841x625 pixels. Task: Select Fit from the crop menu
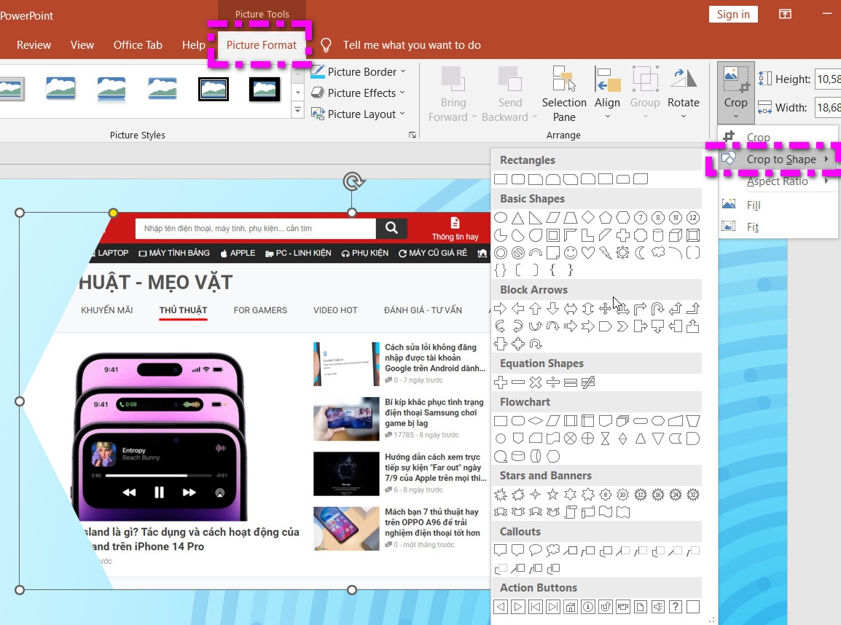pyautogui.click(x=753, y=227)
